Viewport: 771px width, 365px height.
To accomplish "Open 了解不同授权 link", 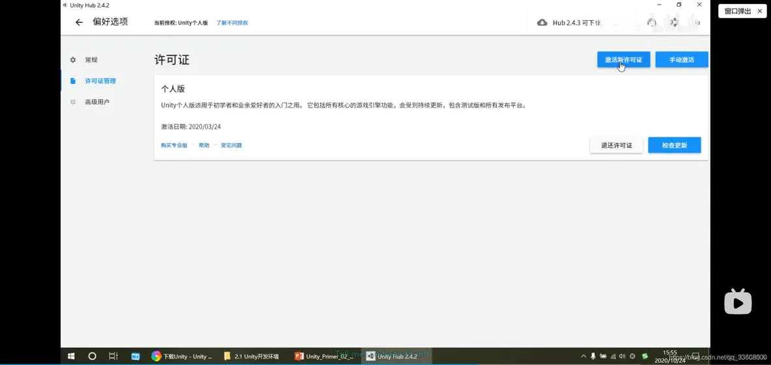I will tap(232, 23).
